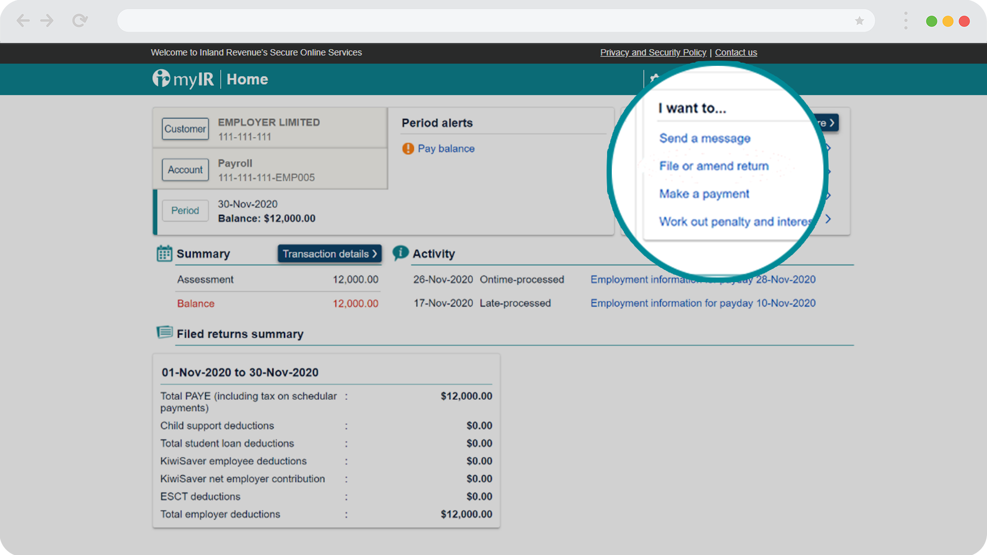
Task: Open browser three-dot menu
Action: 906,21
